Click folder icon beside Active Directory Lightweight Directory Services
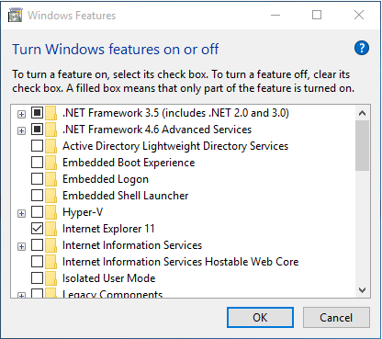382x339 pixels. [51, 146]
